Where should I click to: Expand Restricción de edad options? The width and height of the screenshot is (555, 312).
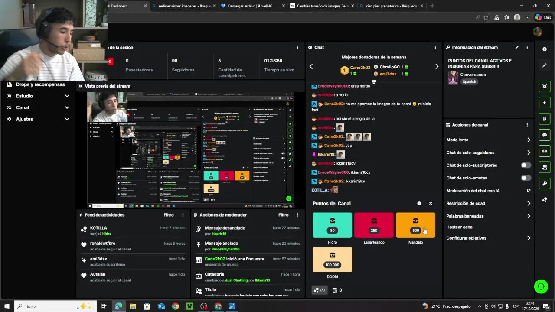529,203
